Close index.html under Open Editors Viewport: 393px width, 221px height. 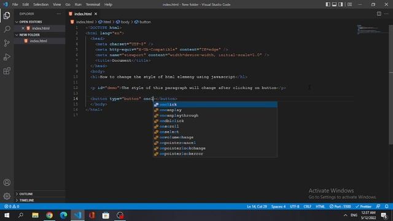[x=23, y=28]
